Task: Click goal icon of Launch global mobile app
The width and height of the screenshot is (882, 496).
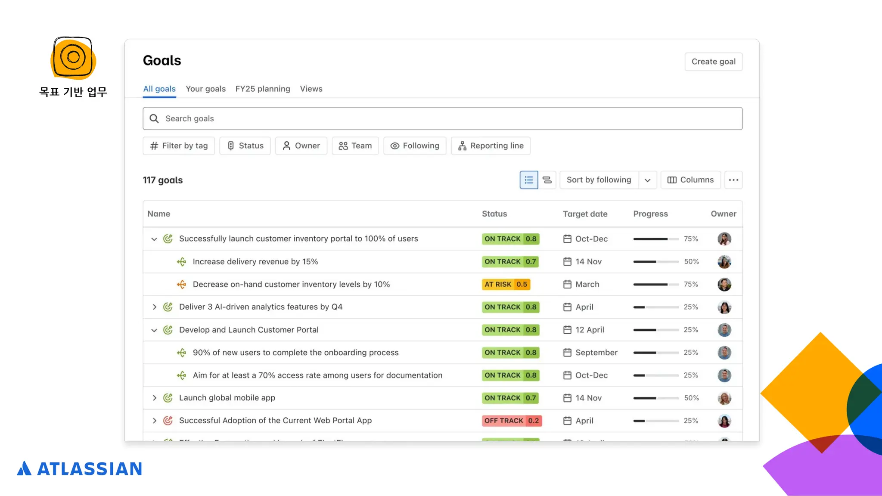Action: pos(168,398)
